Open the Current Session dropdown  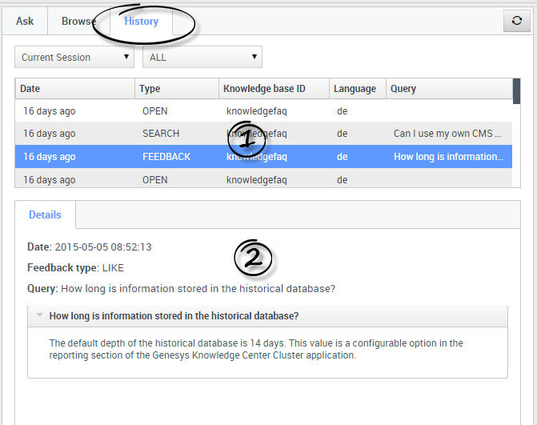74,58
